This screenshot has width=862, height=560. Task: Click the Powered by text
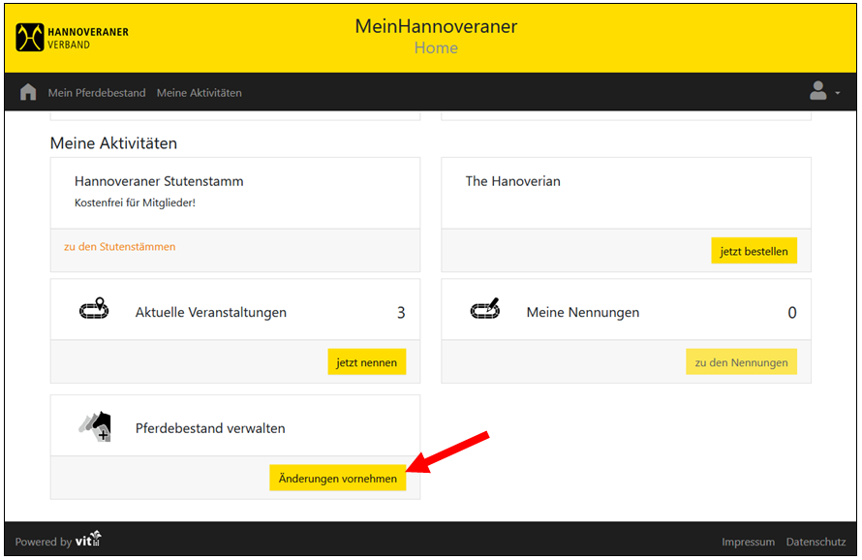(44, 542)
